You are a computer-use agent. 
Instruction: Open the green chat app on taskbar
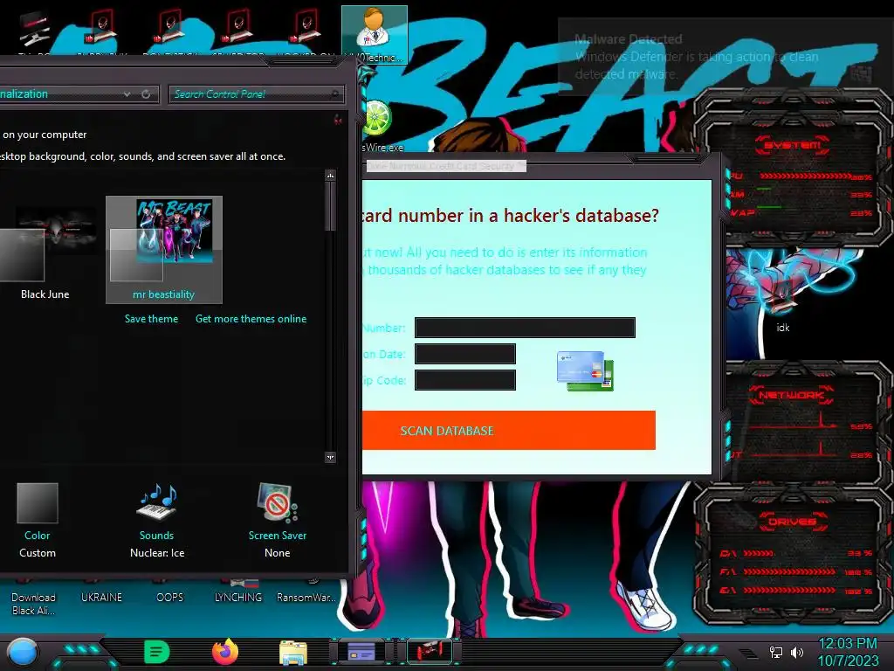(x=157, y=652)
